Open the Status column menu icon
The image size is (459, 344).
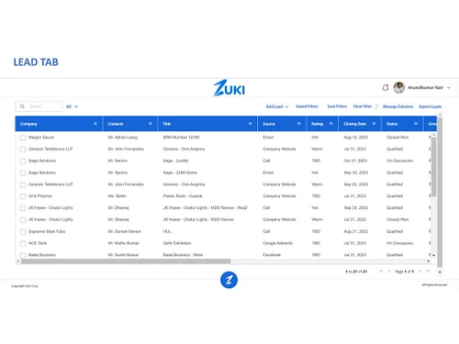tap(416, 124)
